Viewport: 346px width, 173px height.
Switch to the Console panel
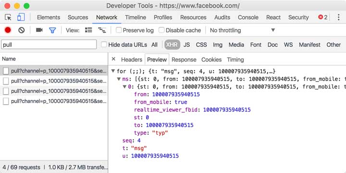pyautogui.click(x=248, y=17)
